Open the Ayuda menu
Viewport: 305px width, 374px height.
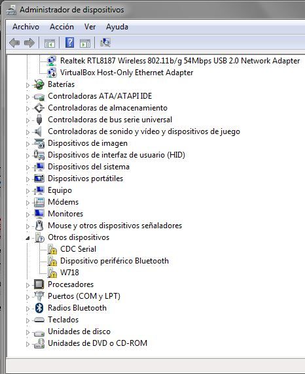[x=117, y=27]
